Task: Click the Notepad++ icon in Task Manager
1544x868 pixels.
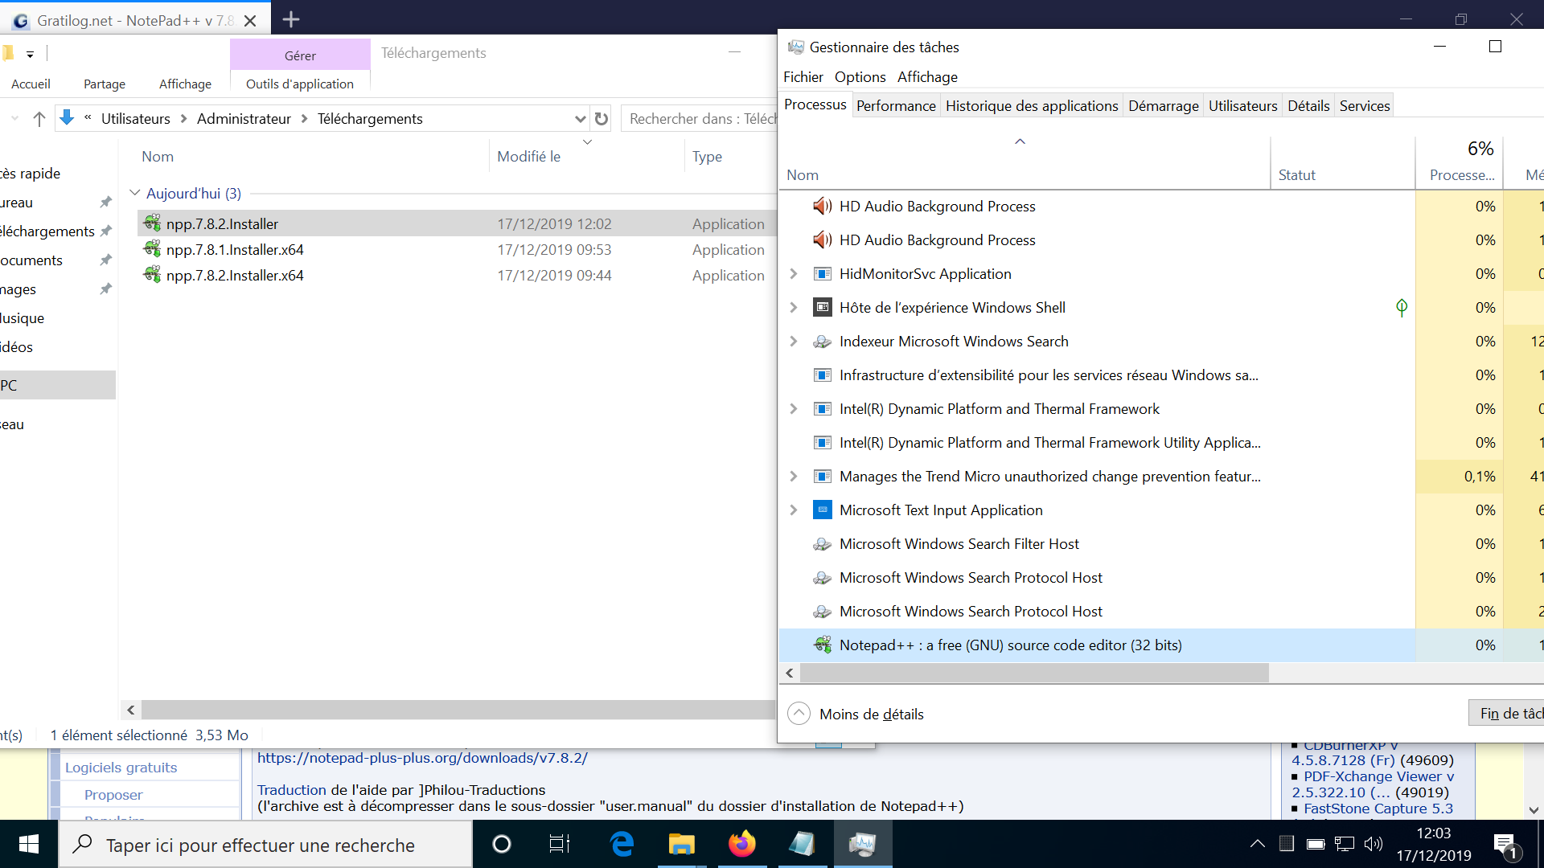Action: tap(822, 645)
